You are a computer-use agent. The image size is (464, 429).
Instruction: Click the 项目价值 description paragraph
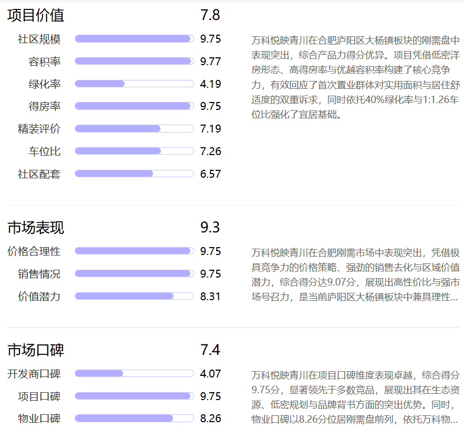[x=356, y=77]
